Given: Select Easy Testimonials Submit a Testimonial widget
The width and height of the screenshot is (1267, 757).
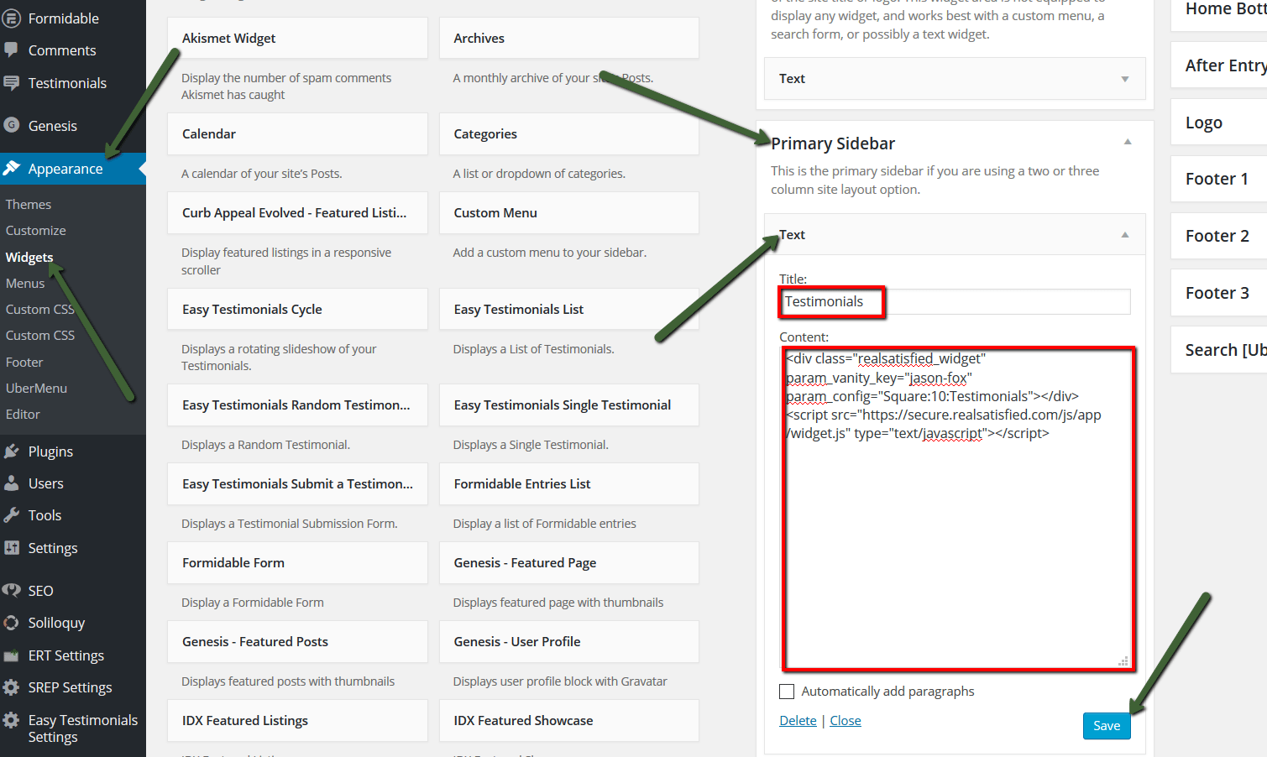Looking at the screenshot, I should 297,484.
